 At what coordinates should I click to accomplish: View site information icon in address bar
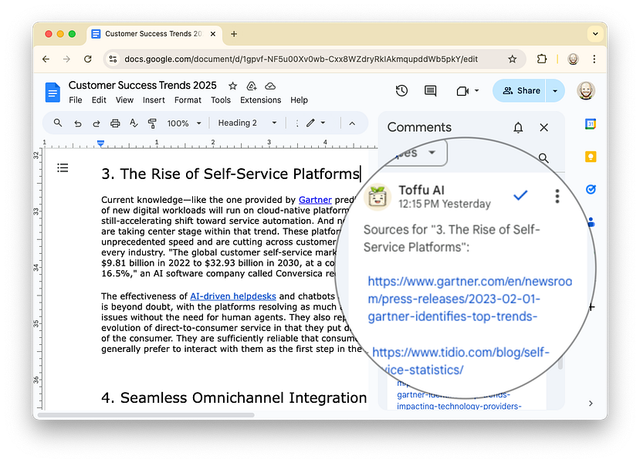113,59
